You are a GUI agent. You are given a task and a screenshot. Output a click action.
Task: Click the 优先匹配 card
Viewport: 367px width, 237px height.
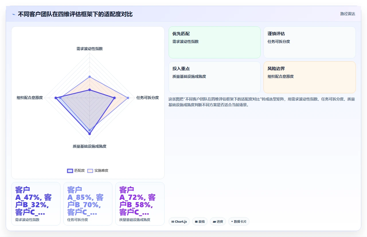[214, 42]
